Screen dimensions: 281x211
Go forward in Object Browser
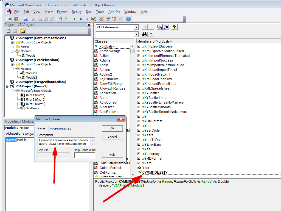pyautogui.click(x=151, y=27)
